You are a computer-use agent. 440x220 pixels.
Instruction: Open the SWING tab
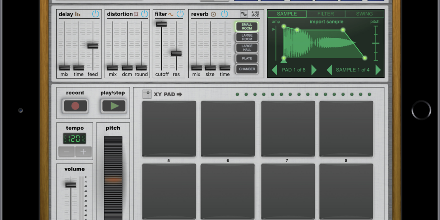[x=364, y=14]
